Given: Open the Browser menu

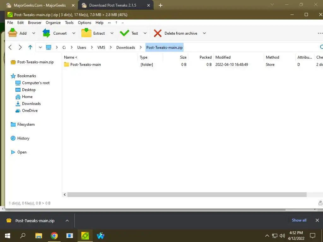Looking at the screenshot, I should click(x=35, y=23).
